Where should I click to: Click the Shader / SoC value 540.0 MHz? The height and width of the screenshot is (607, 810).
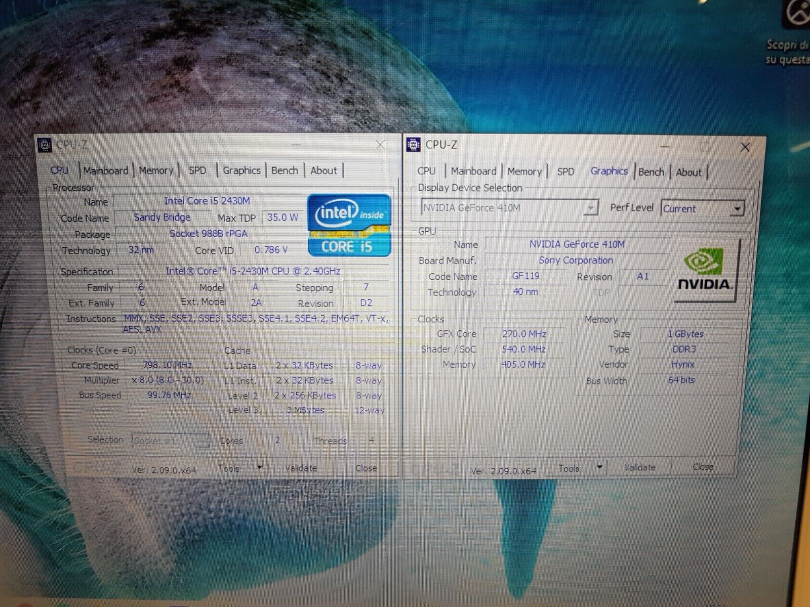(524, 349)
